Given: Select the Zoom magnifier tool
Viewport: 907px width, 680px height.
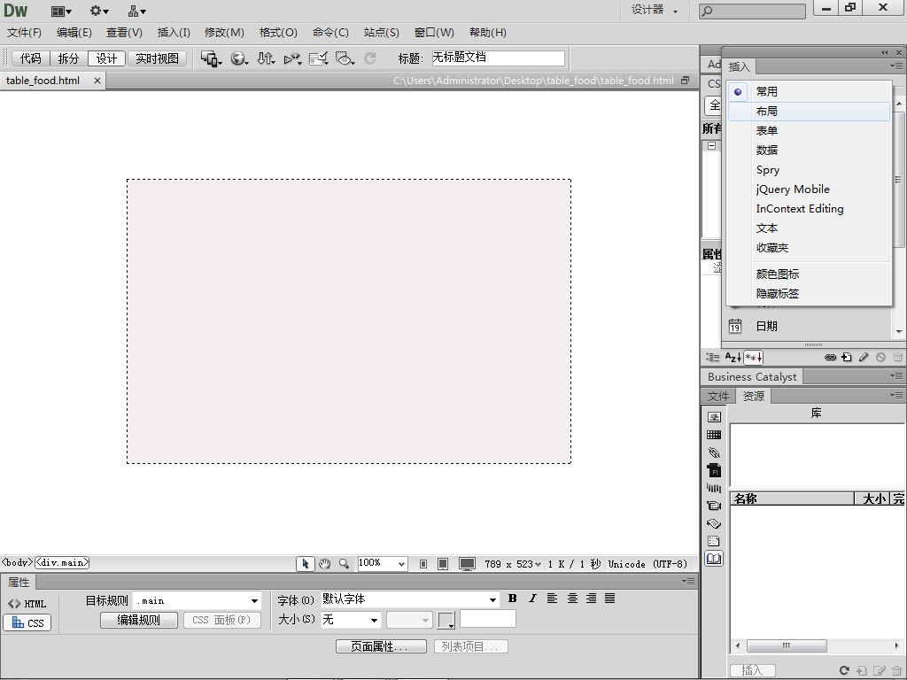Looking at the screenshot, I should click(x=345, y=564).
